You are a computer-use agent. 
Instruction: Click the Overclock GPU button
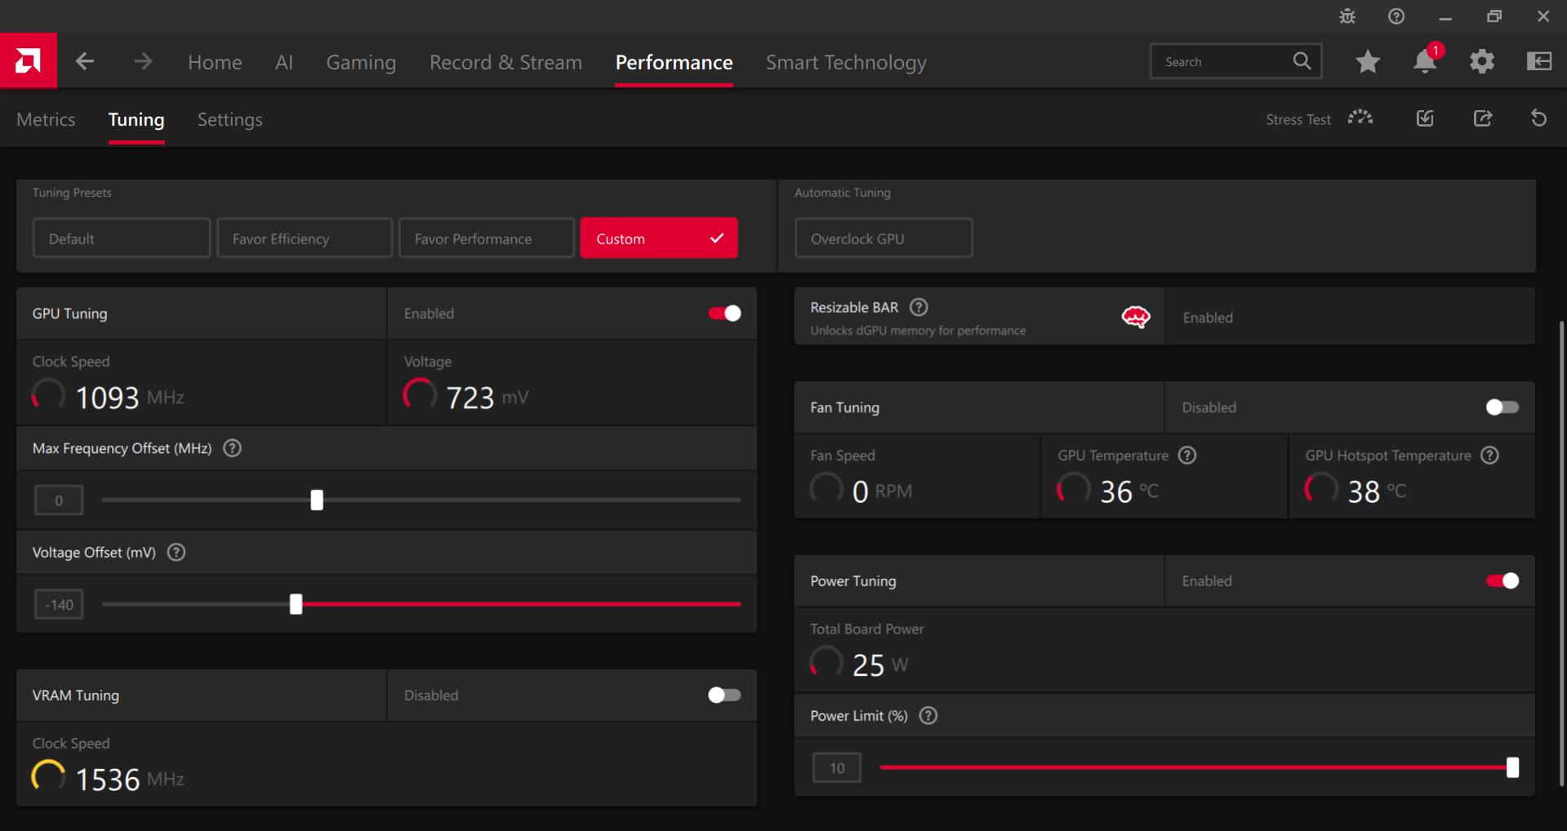pos(884,238)
